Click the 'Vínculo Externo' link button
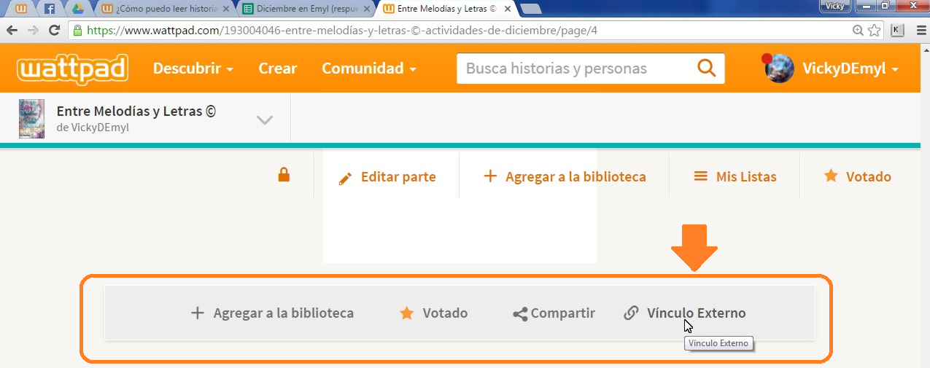Viewport: 930px width, 368px height. click(x=685, y=313)
